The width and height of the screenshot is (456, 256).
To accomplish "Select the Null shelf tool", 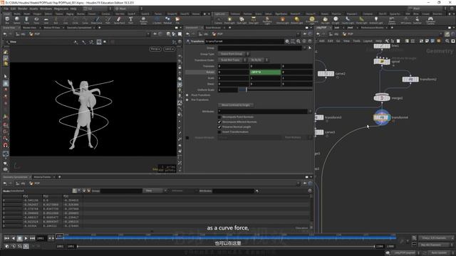I will [x=56, y=21].
